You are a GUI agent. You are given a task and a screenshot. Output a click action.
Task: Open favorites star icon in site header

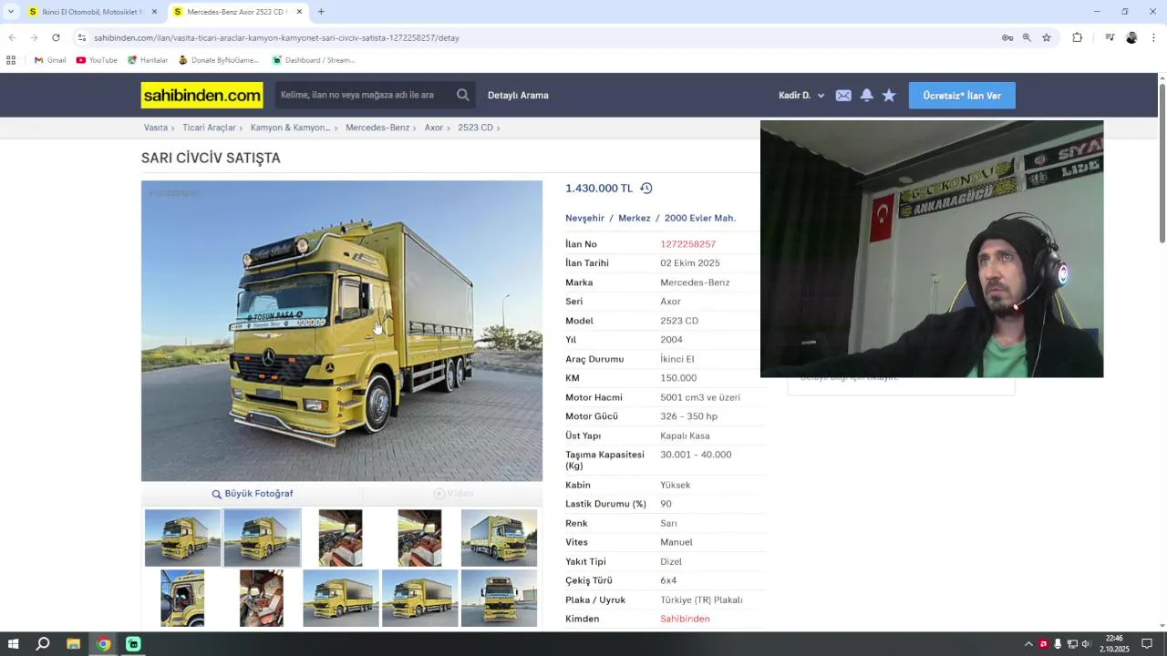pos(889,96)
